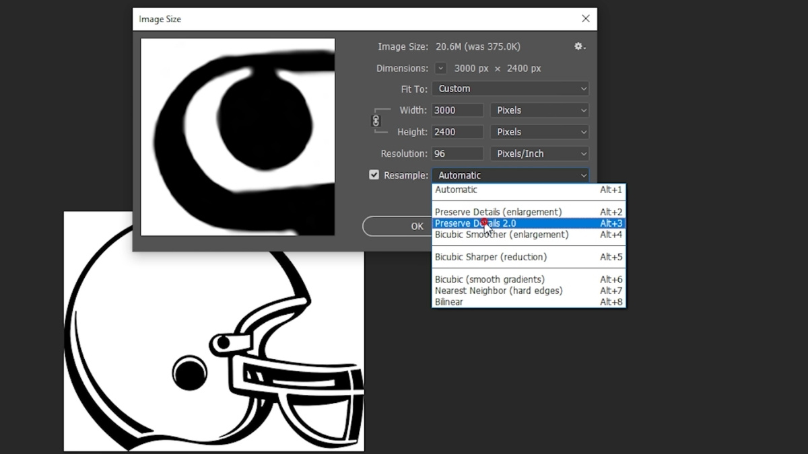
Task: Select Nearest Neighbor (hard edges) option
Action: [529, 291]
